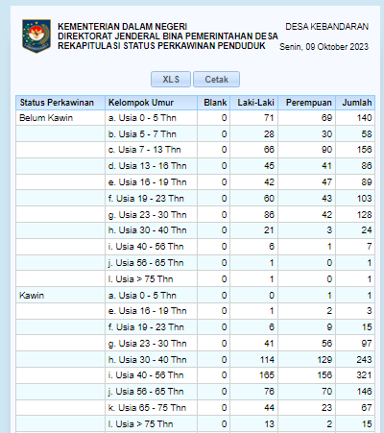Select the Status Perkawinan column header
The image size is (384, 433).
(60, 103)
